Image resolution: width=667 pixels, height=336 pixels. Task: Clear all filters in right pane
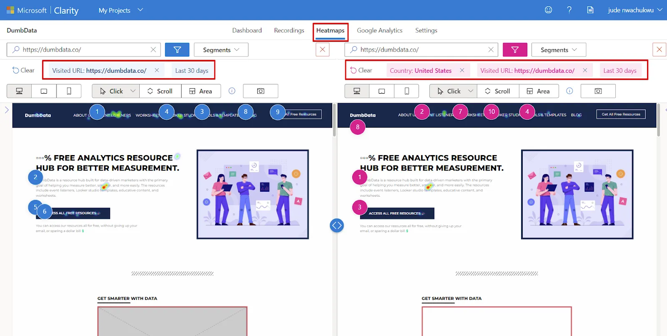[361, 70]
